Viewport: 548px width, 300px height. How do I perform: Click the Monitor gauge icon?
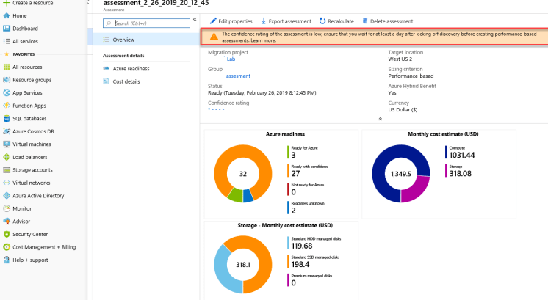tap(7, 208)
